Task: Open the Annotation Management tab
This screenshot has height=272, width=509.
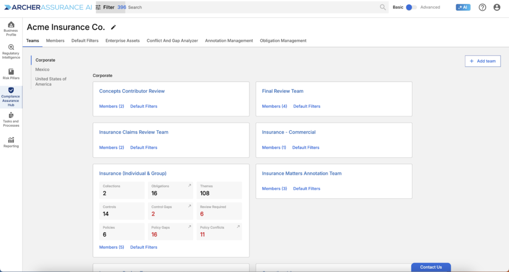Action: click(x=229, y=41)
